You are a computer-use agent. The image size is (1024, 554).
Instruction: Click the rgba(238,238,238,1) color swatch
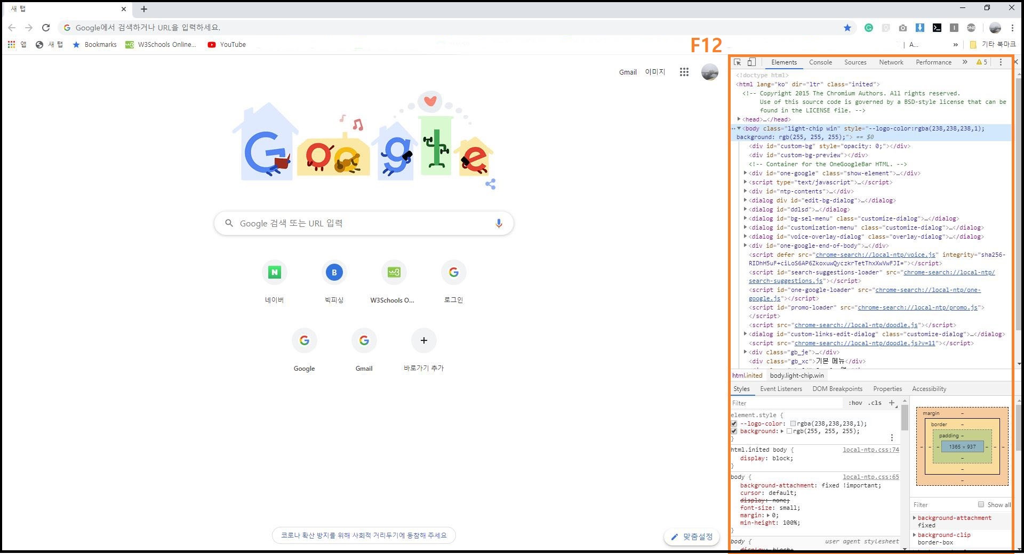coord(793,423)
